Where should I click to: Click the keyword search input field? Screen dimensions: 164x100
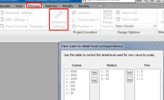pyautogui.click(x=111, y=1)
